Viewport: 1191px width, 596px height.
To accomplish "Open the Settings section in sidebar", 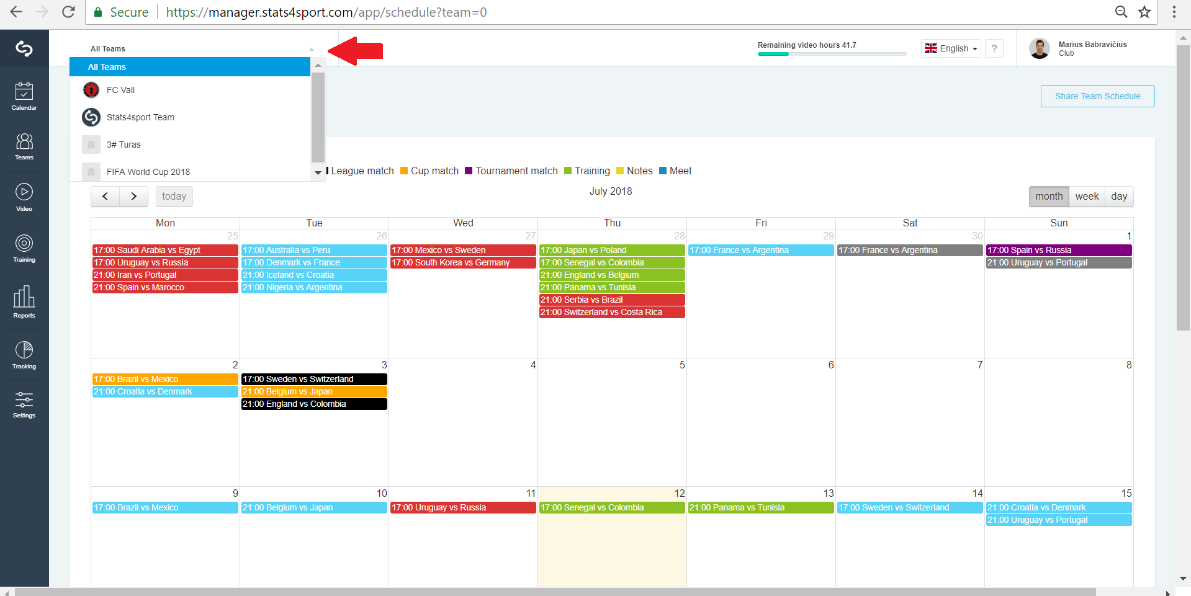I will click(24, 405).
